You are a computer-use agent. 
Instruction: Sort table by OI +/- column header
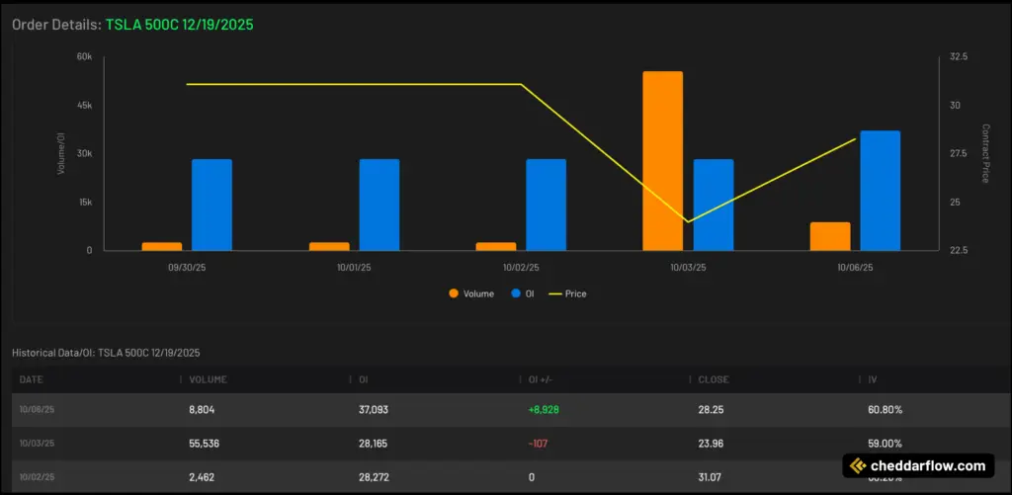coord(541,379)
